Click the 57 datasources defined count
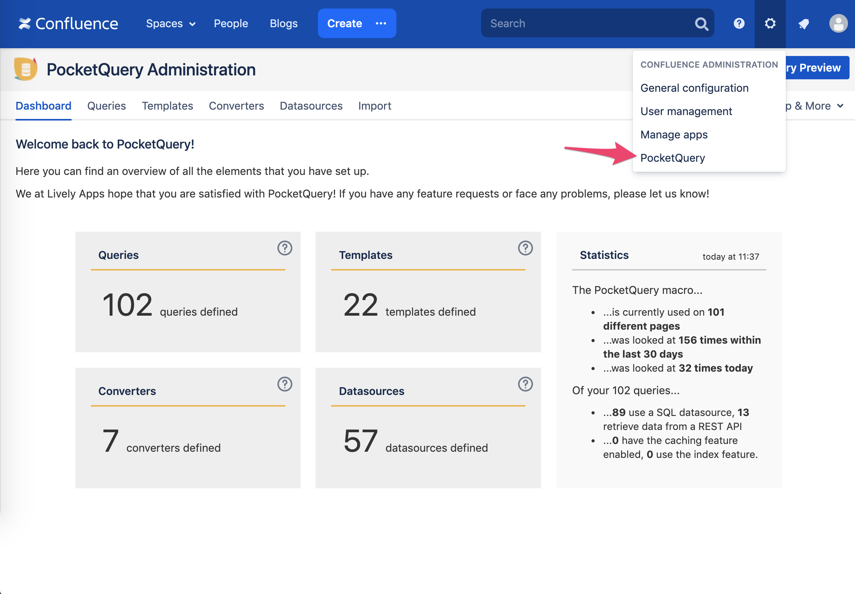Screen dimensions: 855x594 [x=416, y=442]
